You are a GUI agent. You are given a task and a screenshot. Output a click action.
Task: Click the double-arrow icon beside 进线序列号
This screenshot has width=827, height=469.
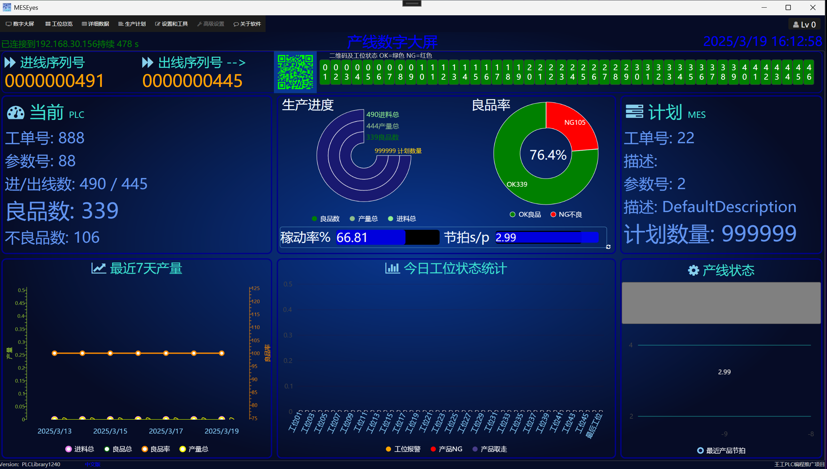coord(10,63)
